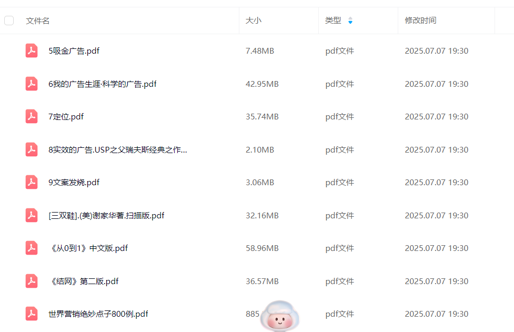Click the PDF icon for 《结网》第二版.pdf
The image size is (514, 332).
tap(32, 281)
